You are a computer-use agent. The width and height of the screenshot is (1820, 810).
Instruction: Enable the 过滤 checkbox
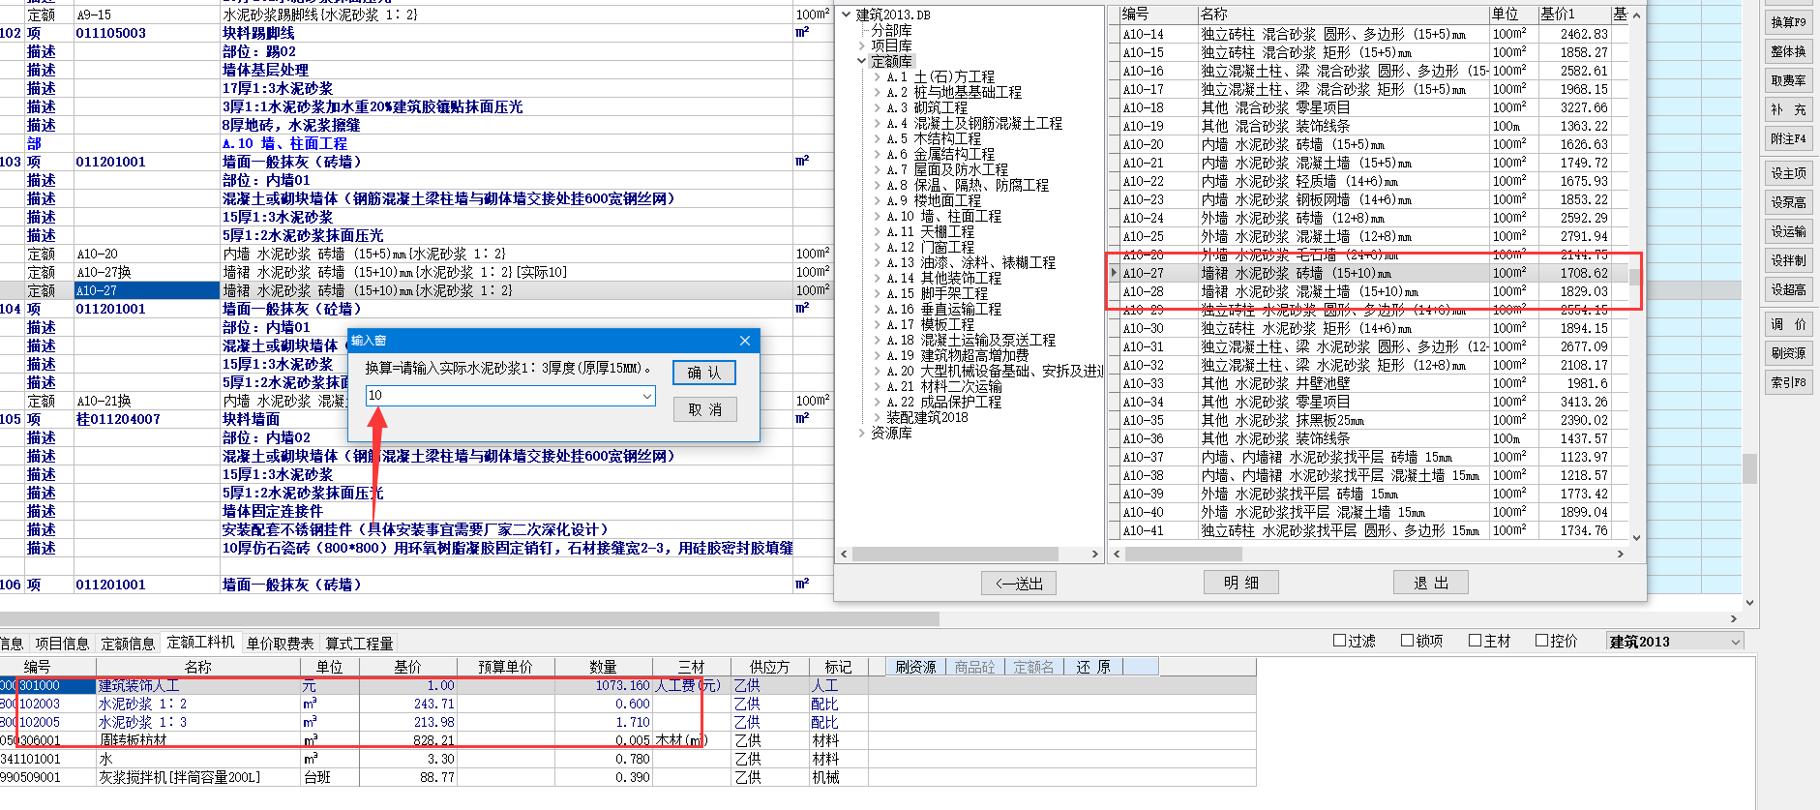pos(1340,641)
